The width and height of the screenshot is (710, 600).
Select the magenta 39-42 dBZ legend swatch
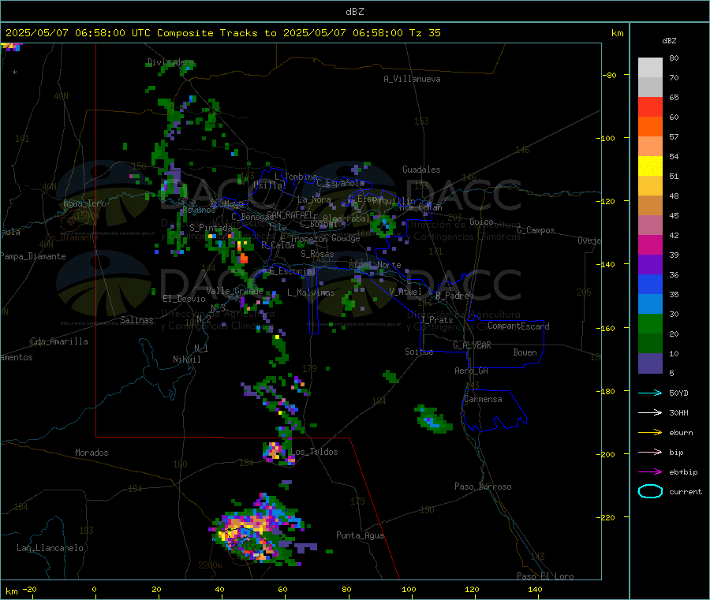(650, 244)
